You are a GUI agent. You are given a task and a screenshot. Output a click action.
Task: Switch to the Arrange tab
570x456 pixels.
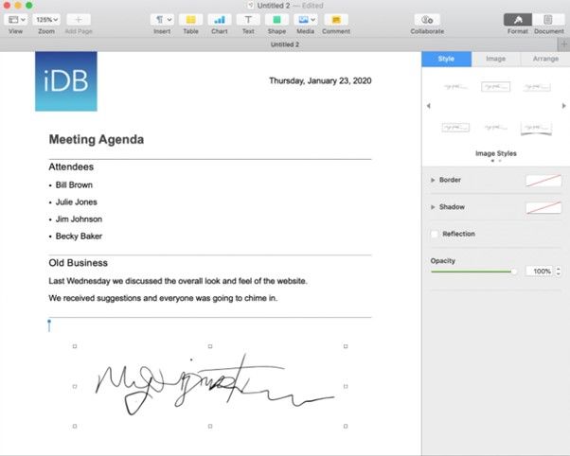pyautogui.click(x=544, y=59)
